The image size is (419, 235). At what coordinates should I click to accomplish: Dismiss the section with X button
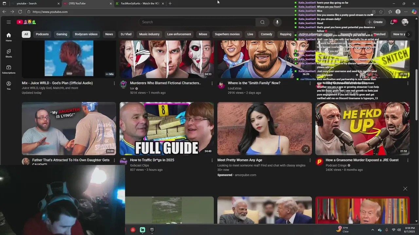[405, 189]
